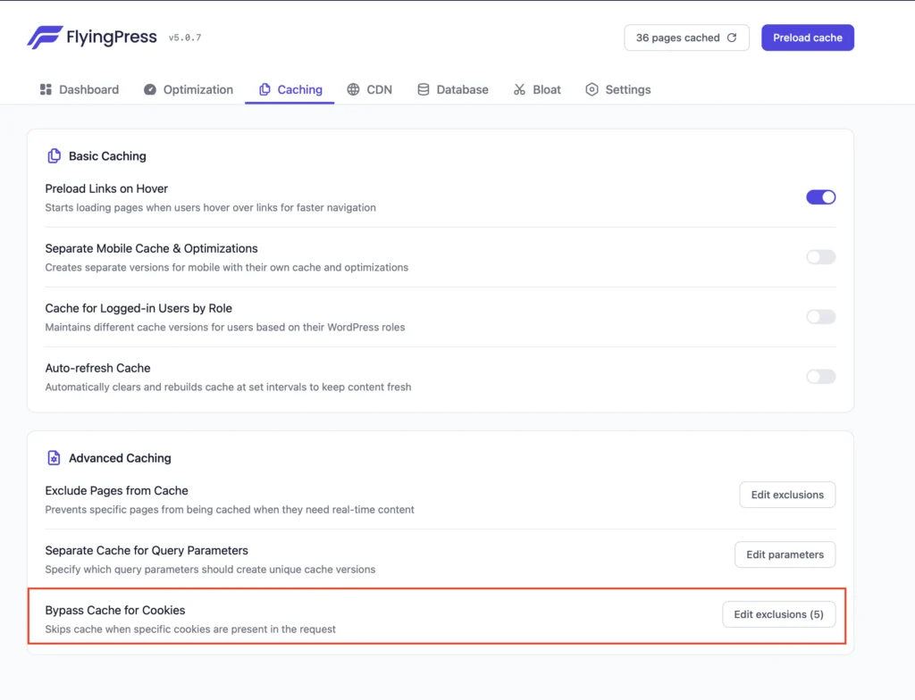Viewport: 915px width, 700px height.
Task: Open Edit exclusions (5) for cookies
Action: 778,614
